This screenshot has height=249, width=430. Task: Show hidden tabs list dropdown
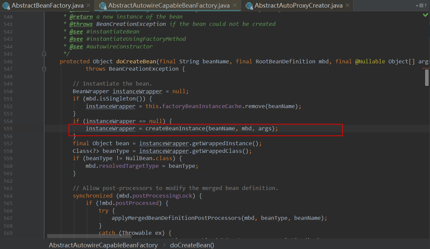421,6
